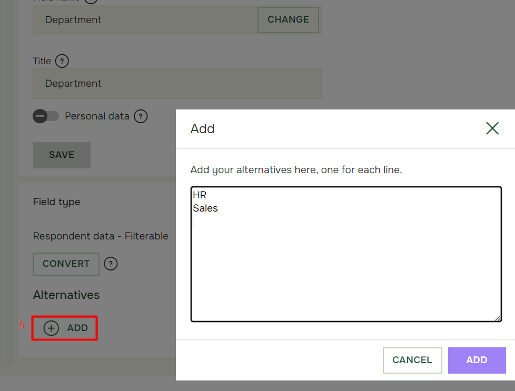Click the CHANGE button for field name
The width and height of the screenshot is (515, 391).
tap(288, 19)
